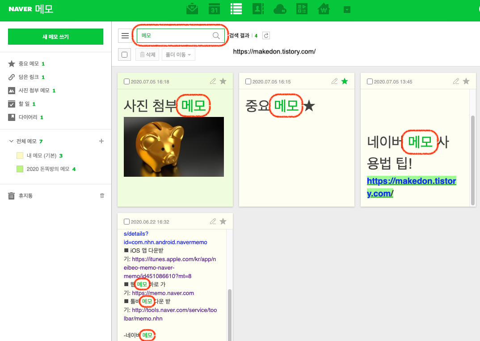Check the 2020.07.05 16:15 memo checkbox
480x341 pixels.
248,81
